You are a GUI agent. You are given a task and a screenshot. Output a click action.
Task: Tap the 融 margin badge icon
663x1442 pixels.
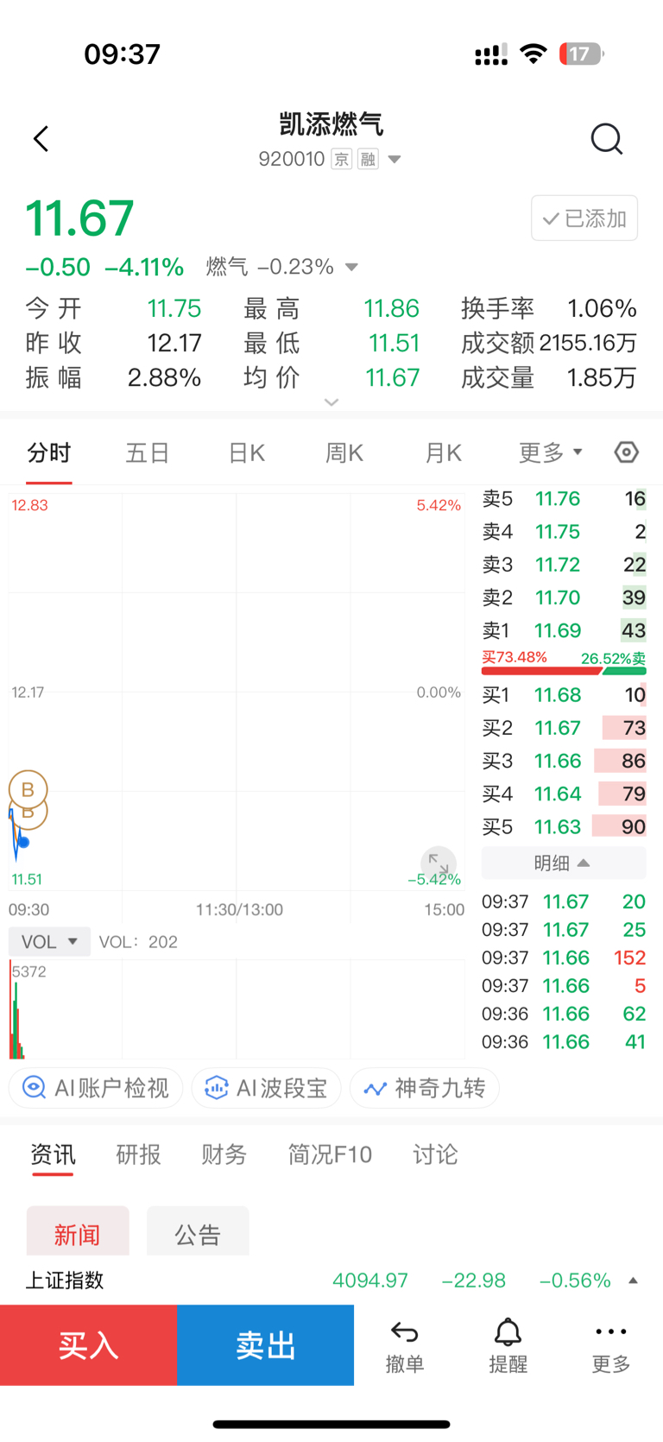pyautogui.click(x=369, y=159)
